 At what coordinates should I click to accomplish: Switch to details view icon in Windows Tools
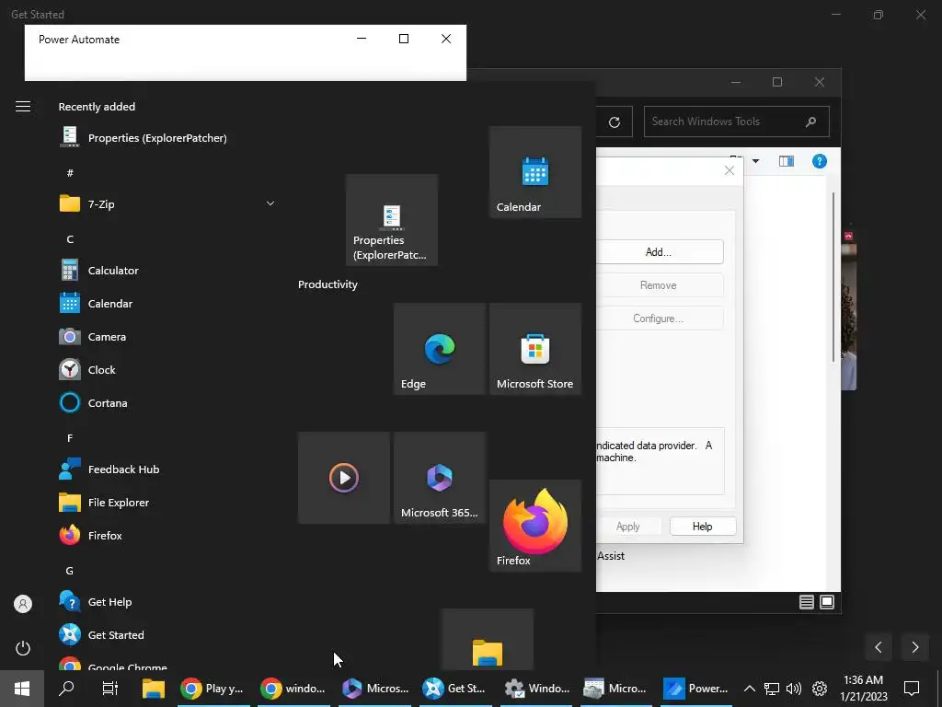[x=806, y=602]
